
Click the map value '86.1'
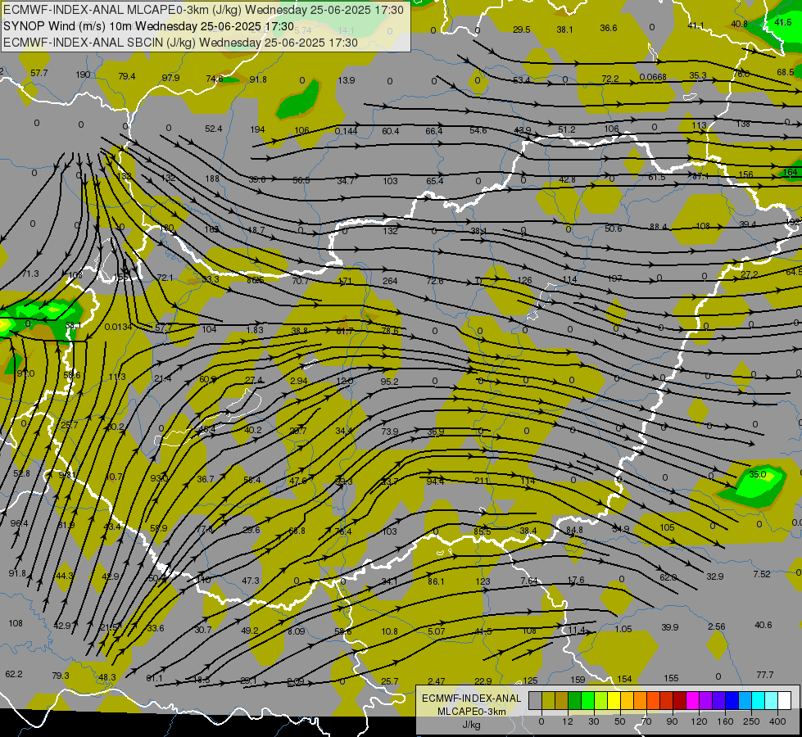pyautogui.click(x=436, y=581)
